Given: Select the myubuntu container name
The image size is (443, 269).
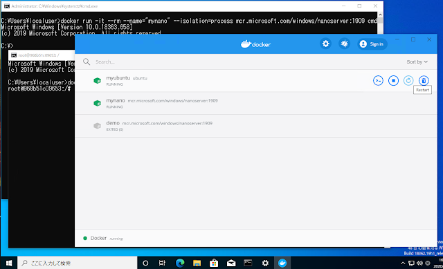Looking at the screenshot, I should pyautogui.click(x=118, y=78).
